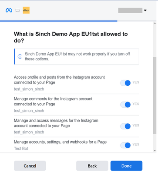
Task: Turn off Manage accounts, settings, and webhooks toggle
Action: click(x=125, y=145)
